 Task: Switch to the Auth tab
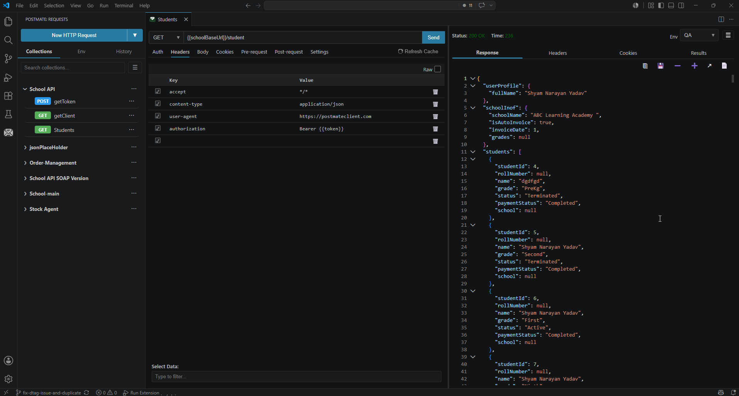[x=157, y=52]
